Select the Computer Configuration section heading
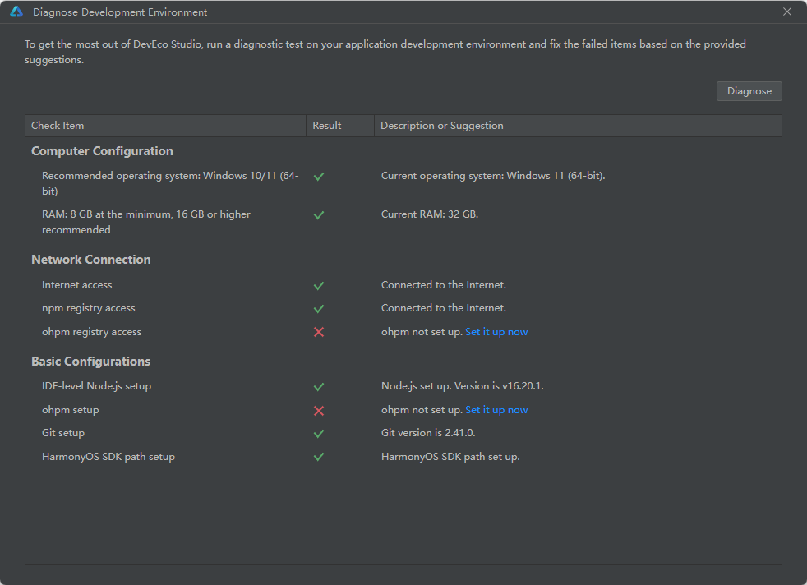 coord(103,151)
